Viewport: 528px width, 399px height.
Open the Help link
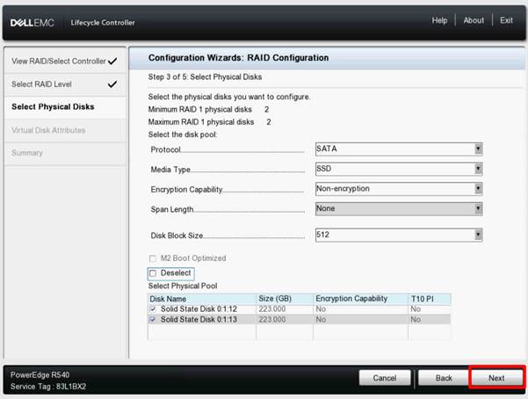439,20
